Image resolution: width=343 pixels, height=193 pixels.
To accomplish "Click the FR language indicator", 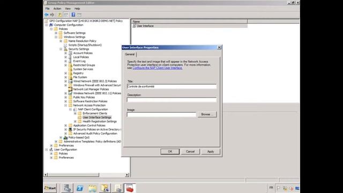I will [x=271, y=188].
